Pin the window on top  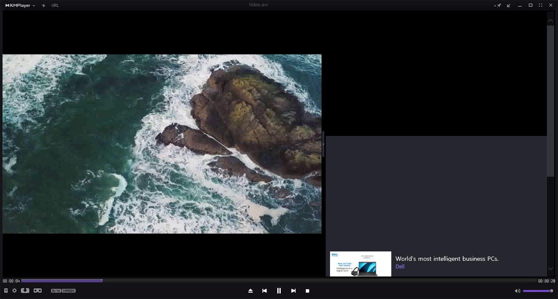click(498, 6)
